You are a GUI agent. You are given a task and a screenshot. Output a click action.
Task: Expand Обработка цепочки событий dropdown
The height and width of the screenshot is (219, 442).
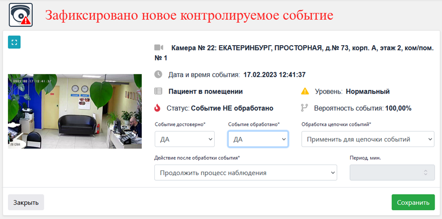pyautogui.click(x=368, y=139)
